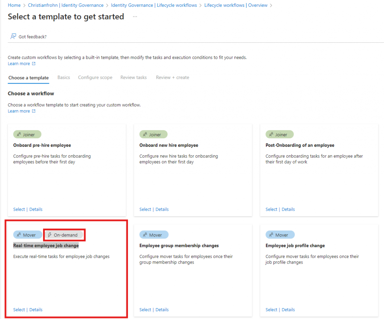The image size is (384, 319).
Task: Click the Mover badge on Employee job profile change
Action: tap(280, 235)
